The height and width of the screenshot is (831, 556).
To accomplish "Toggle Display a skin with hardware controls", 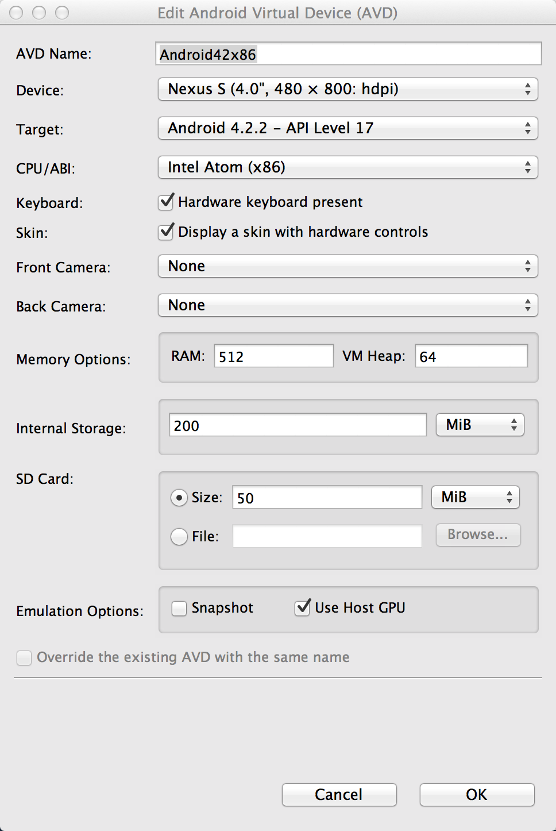I will click(167, 232).
